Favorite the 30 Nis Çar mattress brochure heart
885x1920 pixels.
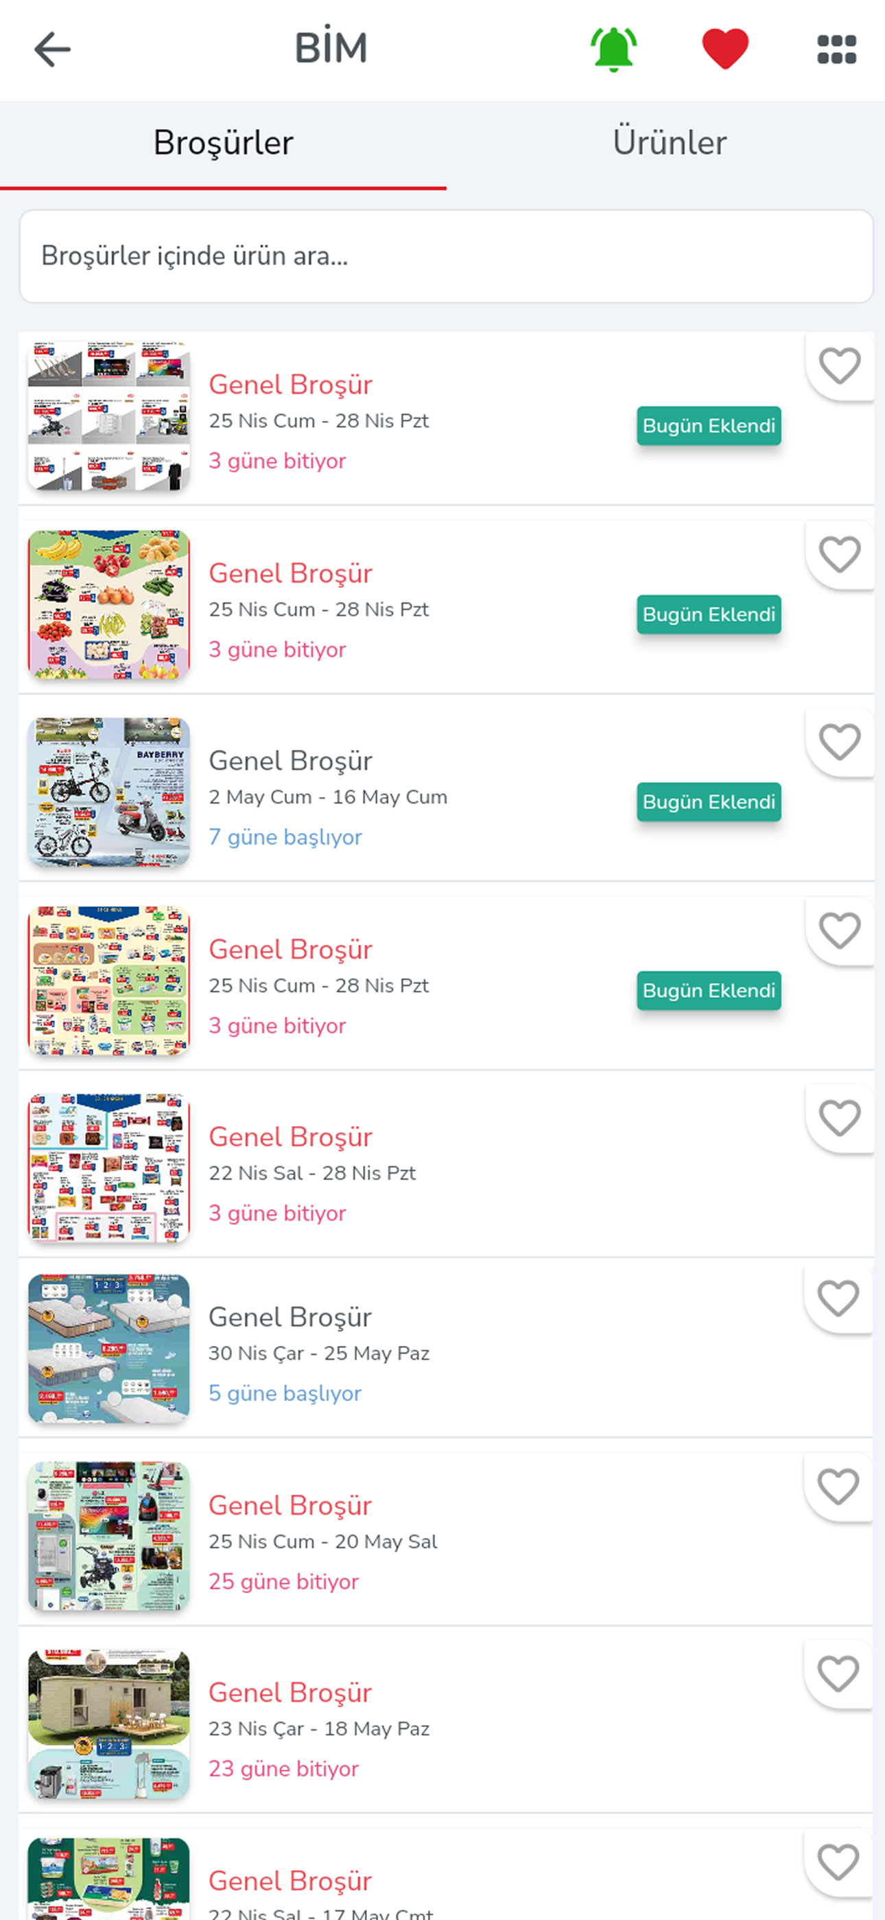838,1299
